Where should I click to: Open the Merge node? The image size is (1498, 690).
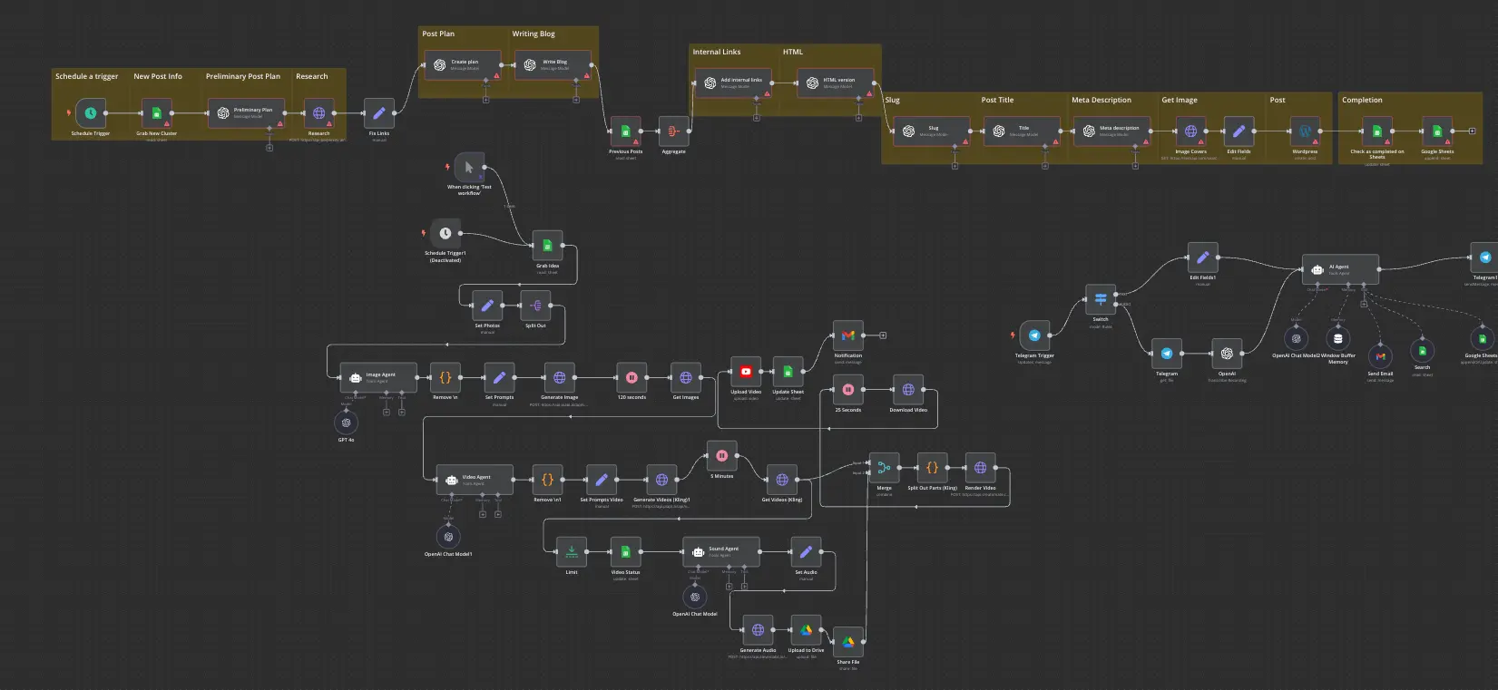click(884, 468)
